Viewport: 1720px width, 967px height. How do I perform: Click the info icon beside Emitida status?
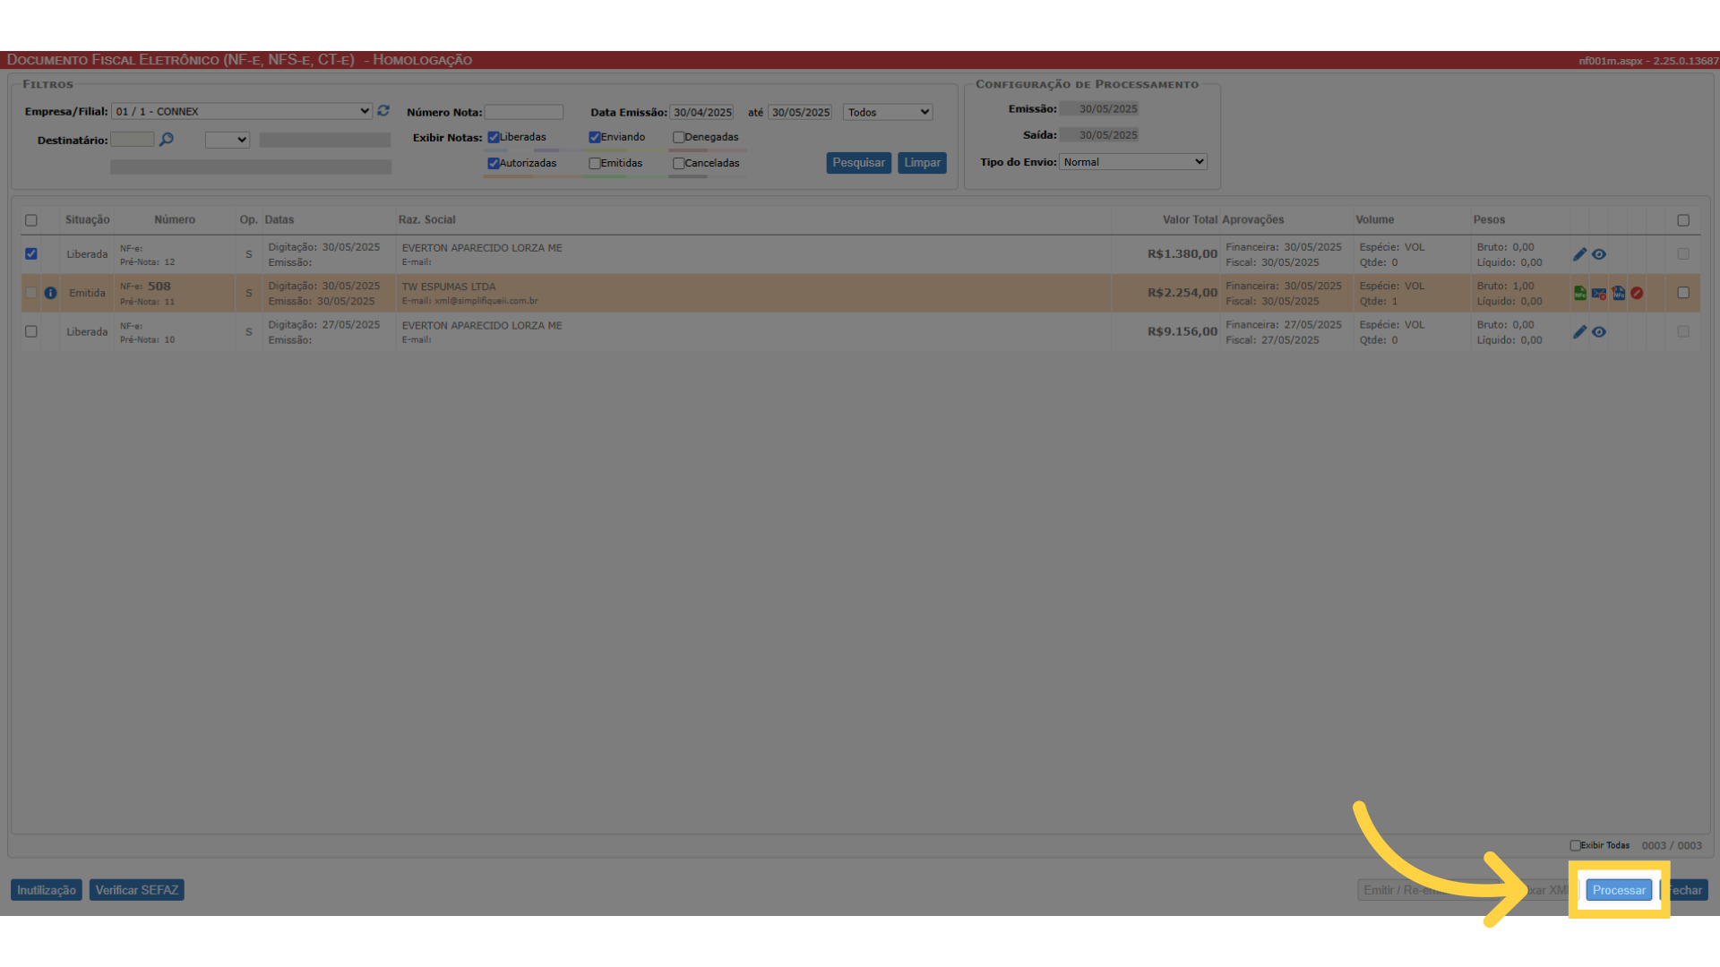50,293
